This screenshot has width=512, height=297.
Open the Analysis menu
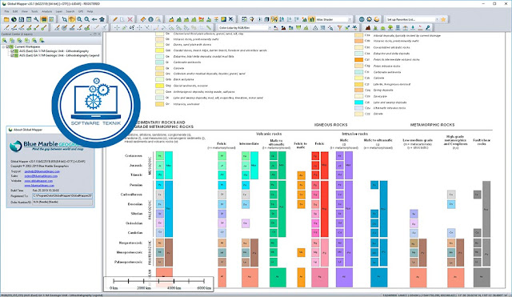pos(46,11)
